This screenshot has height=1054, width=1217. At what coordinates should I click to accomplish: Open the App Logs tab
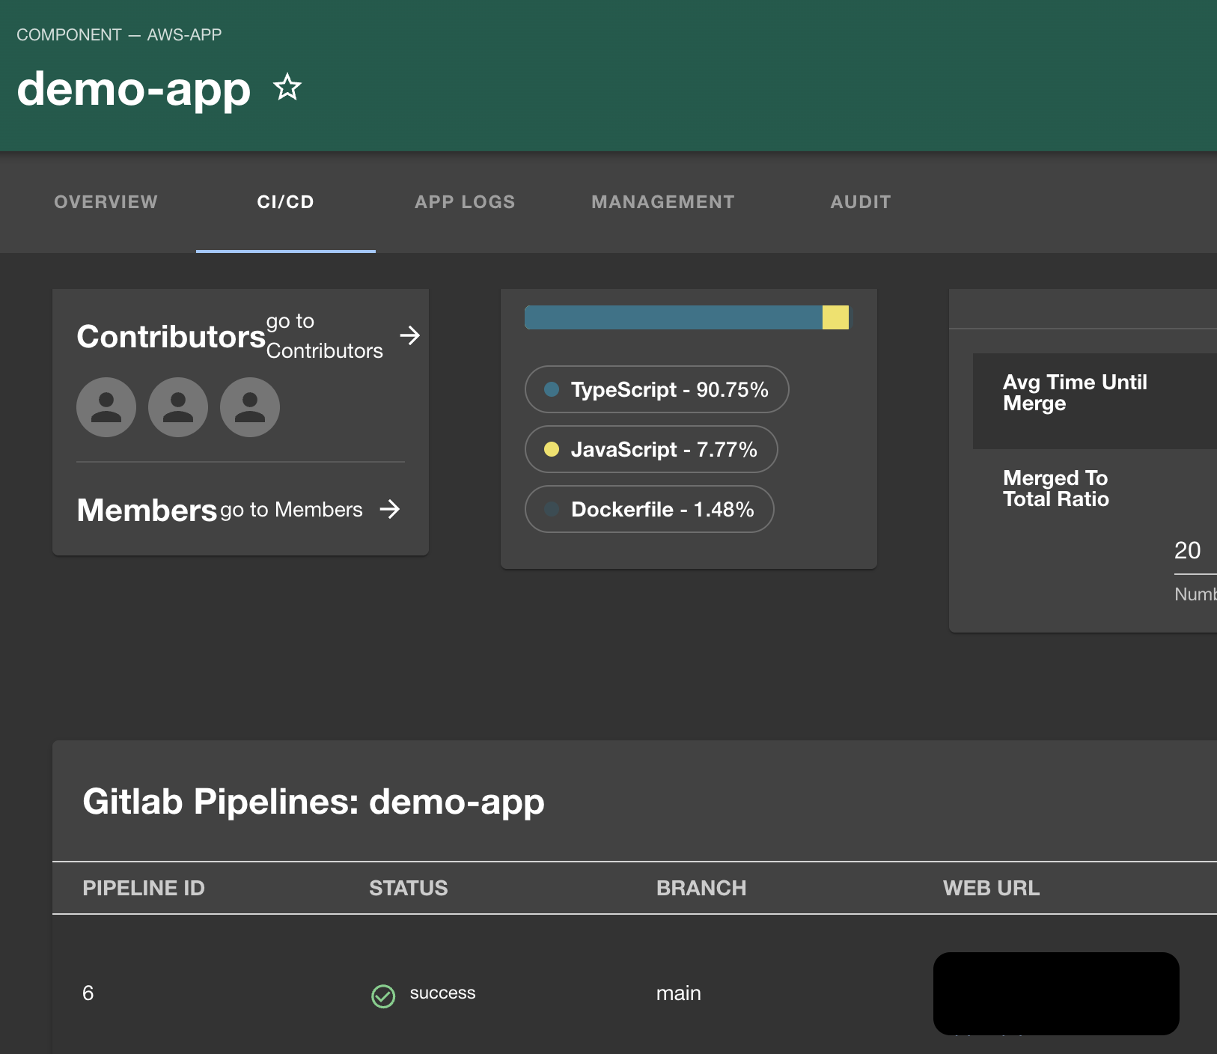pos(465,201)
